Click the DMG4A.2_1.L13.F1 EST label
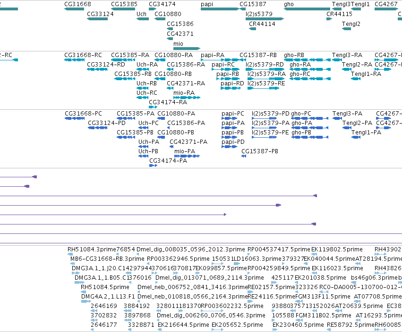This screenshot has height=332, width=402. (108, 297)
